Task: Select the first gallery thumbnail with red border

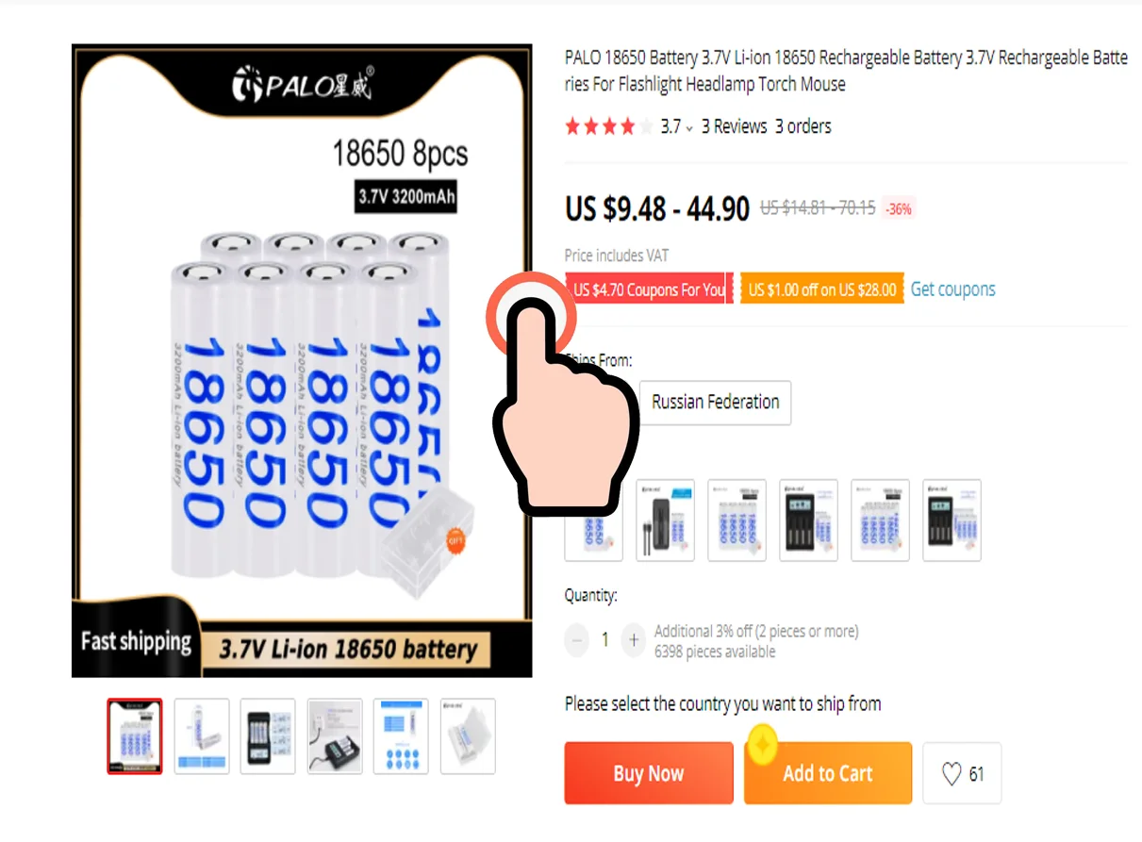Action: (x=135, y=736)
